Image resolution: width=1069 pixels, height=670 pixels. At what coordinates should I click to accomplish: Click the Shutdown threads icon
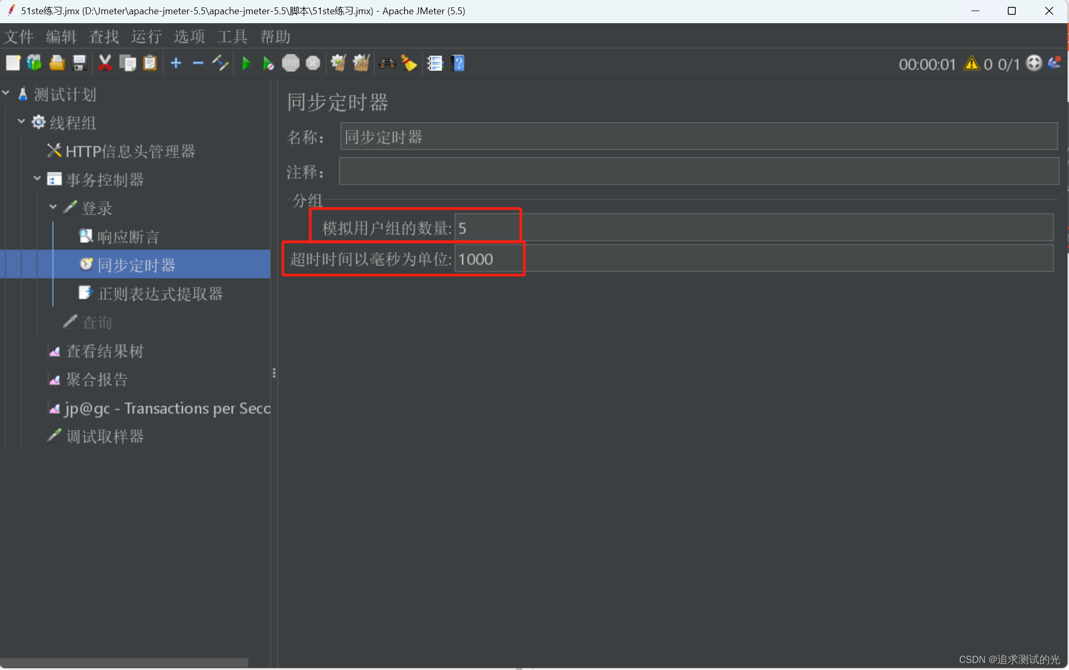point(313,63)
